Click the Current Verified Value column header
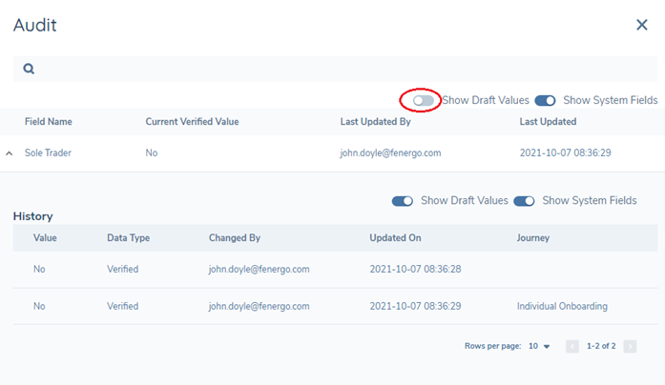 point(192,122)
